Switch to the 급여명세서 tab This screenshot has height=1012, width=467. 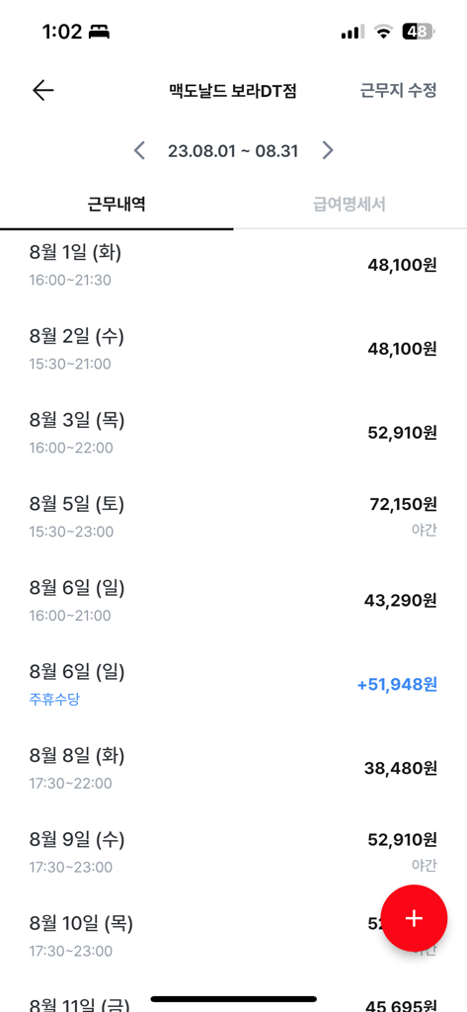350,206
